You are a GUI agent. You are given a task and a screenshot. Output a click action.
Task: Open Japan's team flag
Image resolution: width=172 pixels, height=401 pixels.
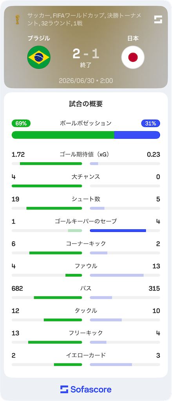click(x=133, y=57)
